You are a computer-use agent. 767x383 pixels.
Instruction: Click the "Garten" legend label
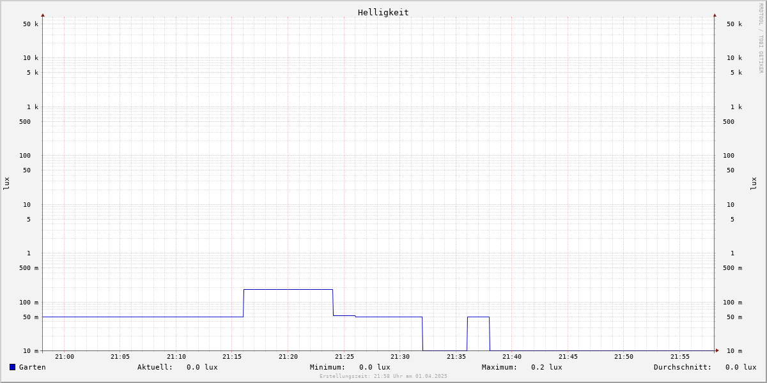[x=33, y=367]
